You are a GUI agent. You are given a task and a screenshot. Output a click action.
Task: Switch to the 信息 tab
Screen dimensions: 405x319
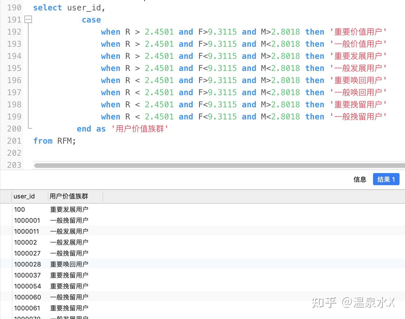tap(359, 179)
